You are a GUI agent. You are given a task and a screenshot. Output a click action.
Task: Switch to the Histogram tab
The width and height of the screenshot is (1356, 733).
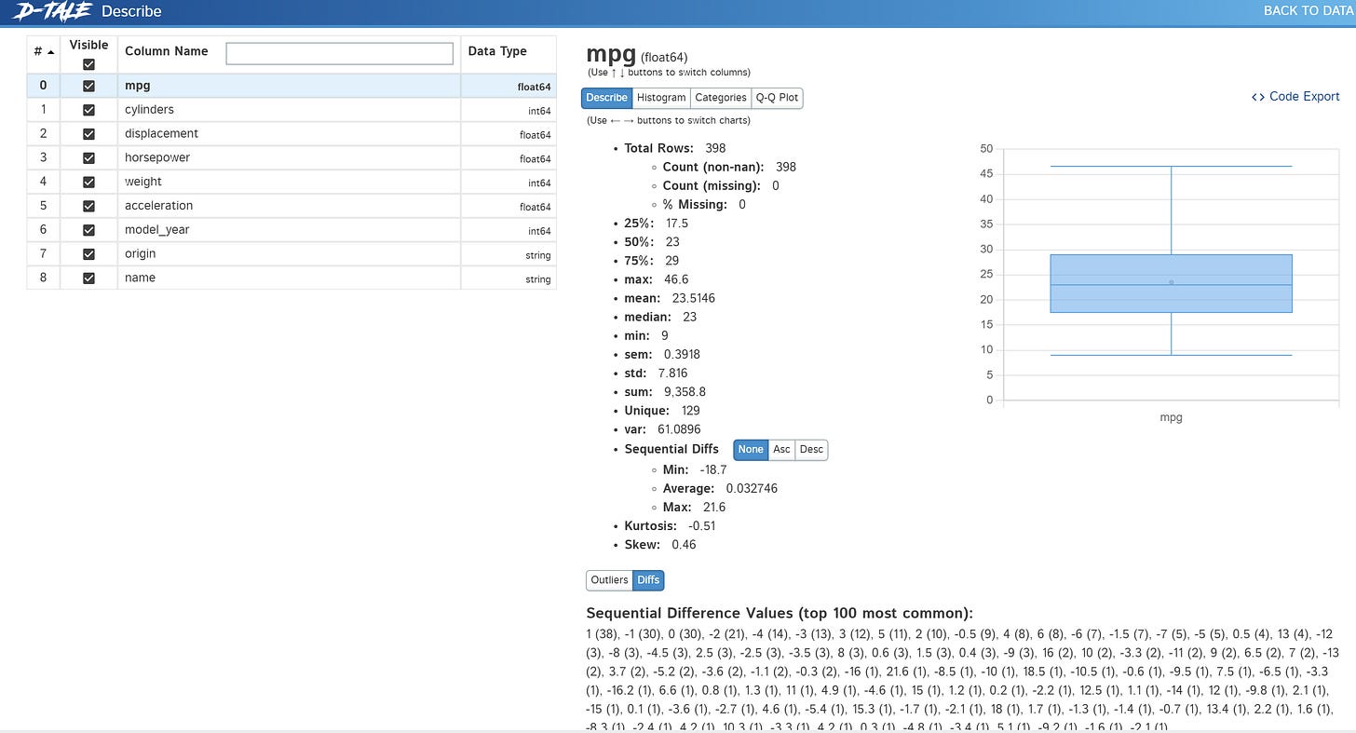pos(660,97)
